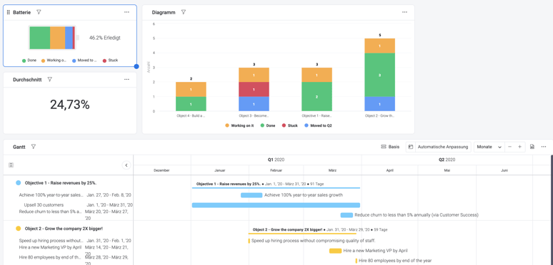The height and width of the screenshot is (265, 553).
Task: Click the Hire a new Marketing VP Gantt bar
Action: point(335,251)
